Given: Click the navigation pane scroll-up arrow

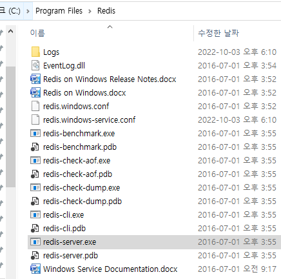Looking at the screenshot, I should tap(10, 32).
